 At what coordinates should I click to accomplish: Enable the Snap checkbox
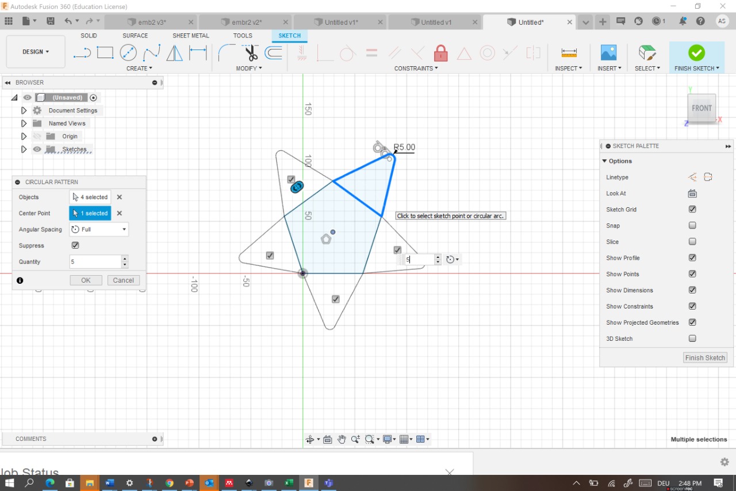692,226
